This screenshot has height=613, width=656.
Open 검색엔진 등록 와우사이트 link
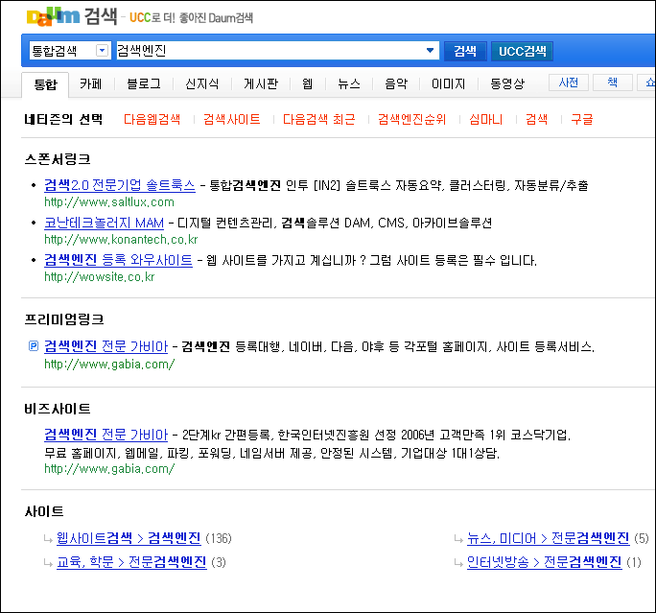118,260
